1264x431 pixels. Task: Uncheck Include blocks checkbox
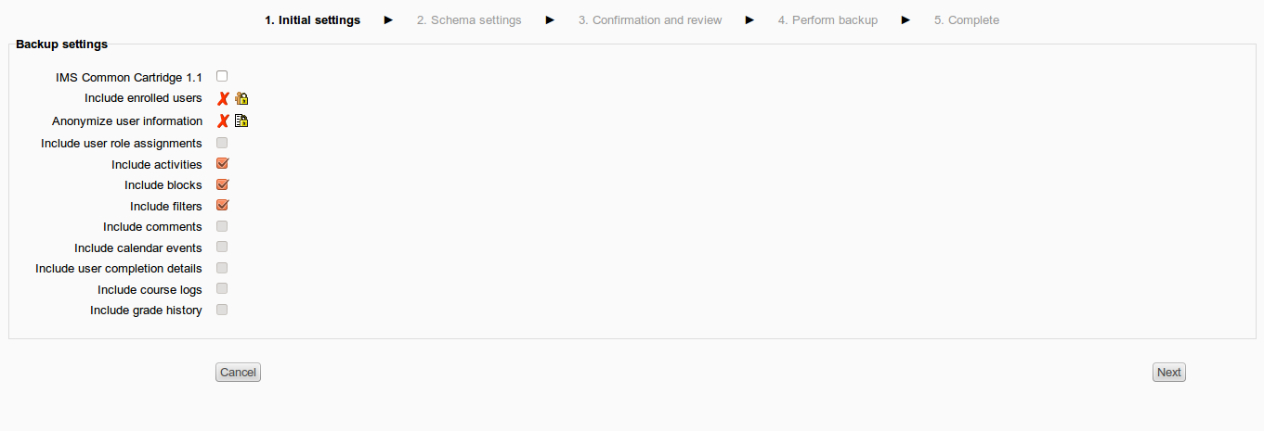[x=222, y=184]
